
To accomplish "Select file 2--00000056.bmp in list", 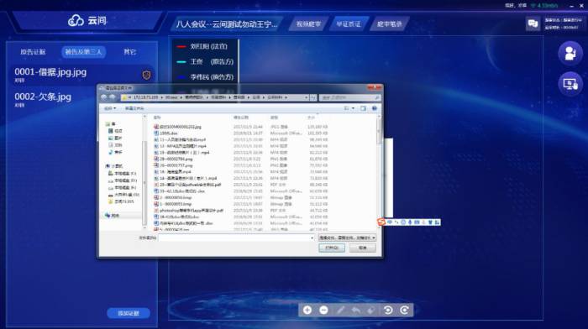I will point(173,197).
